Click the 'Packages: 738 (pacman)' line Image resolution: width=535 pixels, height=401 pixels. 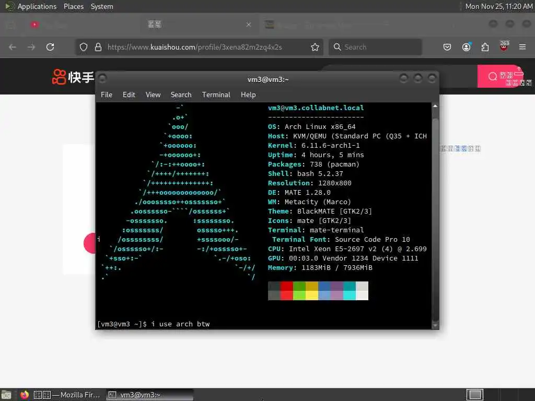(x=313, y=164)
